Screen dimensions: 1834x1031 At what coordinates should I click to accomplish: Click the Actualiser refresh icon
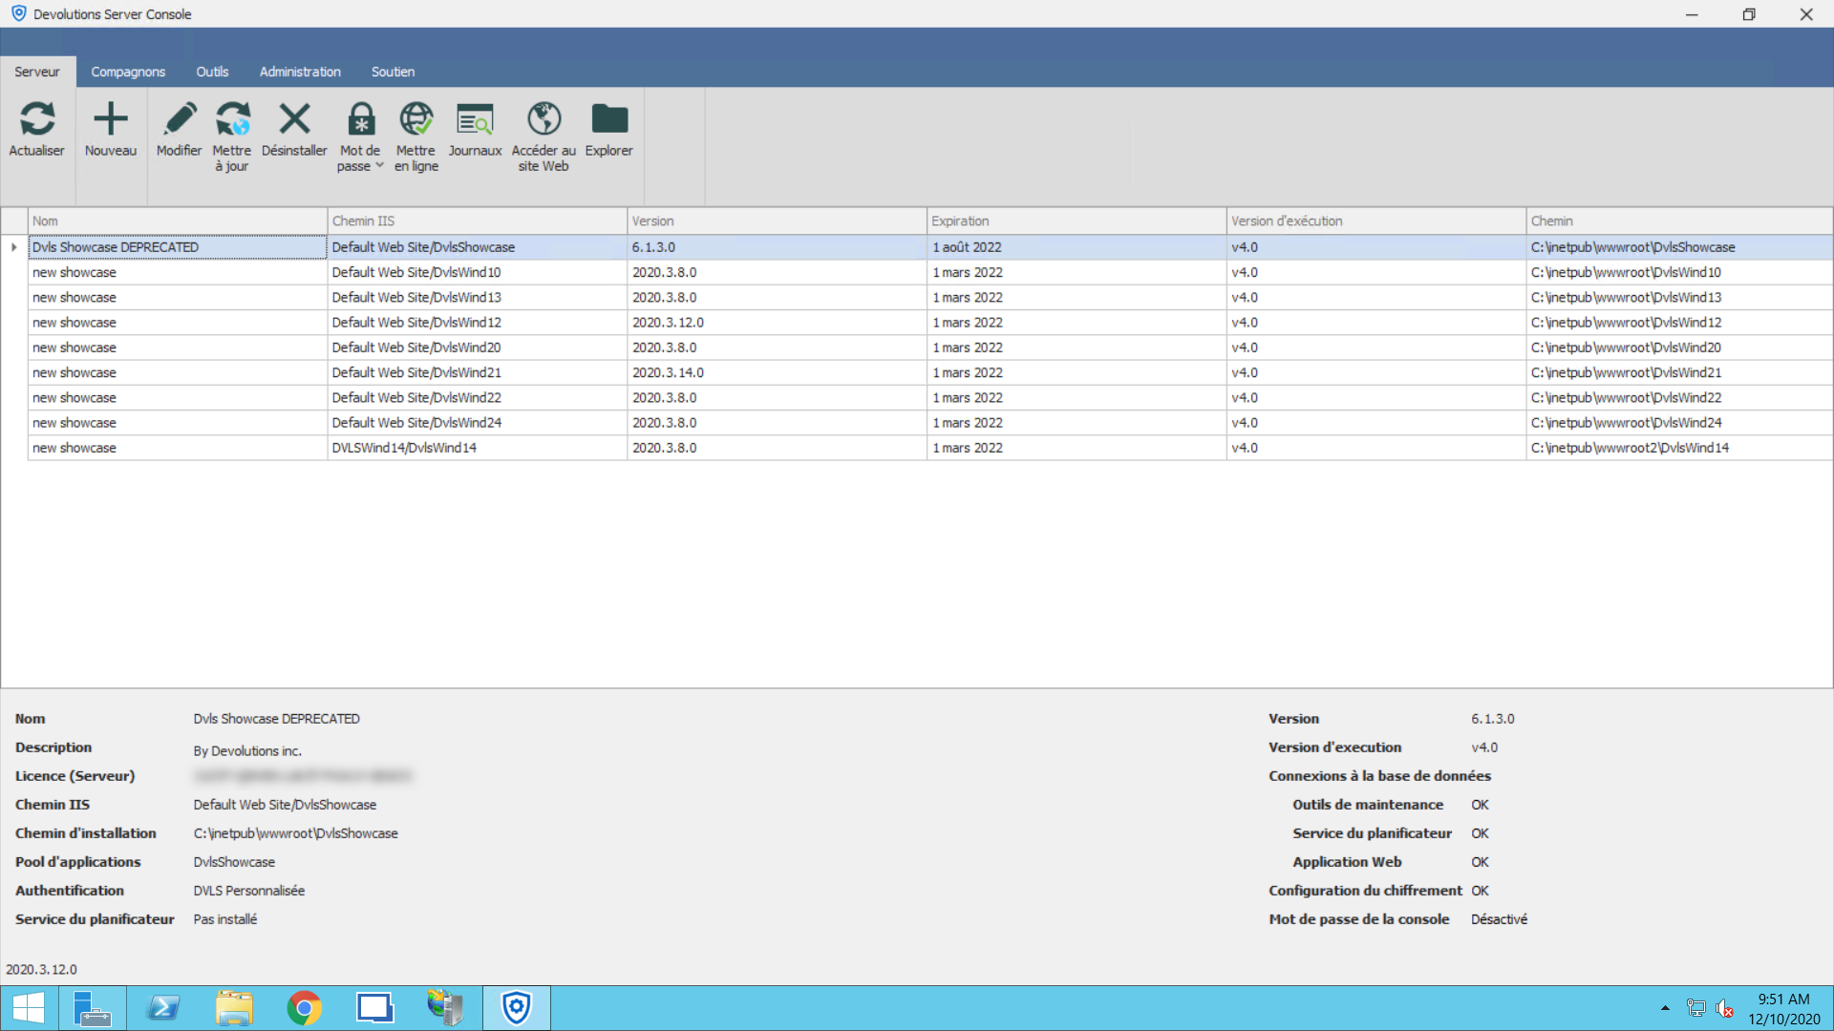[x=37, y=120]
